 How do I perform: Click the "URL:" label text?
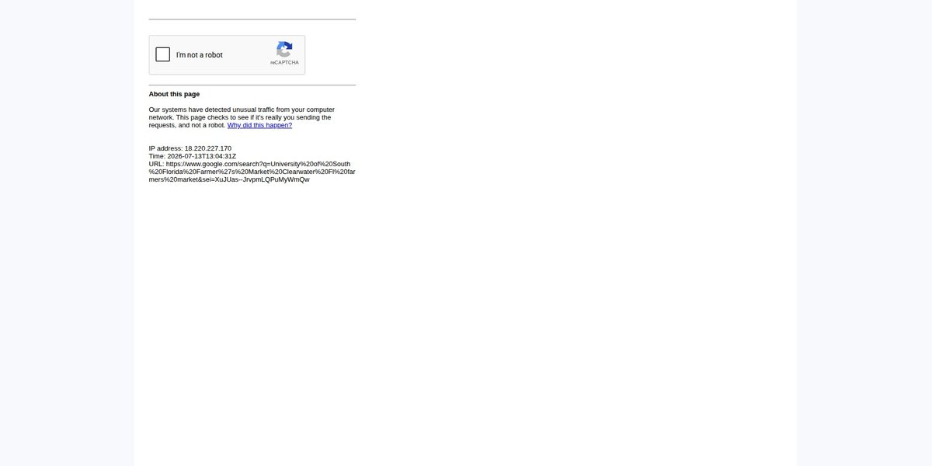point(156,164)
